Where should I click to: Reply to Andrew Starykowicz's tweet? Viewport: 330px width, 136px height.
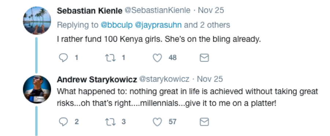tap(63, 122)
